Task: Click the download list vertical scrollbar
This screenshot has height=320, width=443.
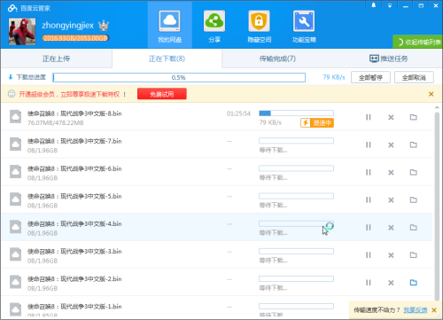Action: click(x=437, y=207)
